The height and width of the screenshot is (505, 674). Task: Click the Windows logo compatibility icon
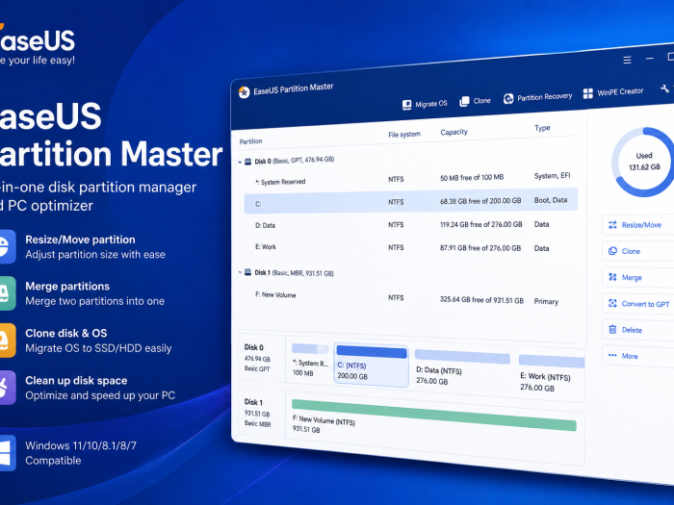6,453
